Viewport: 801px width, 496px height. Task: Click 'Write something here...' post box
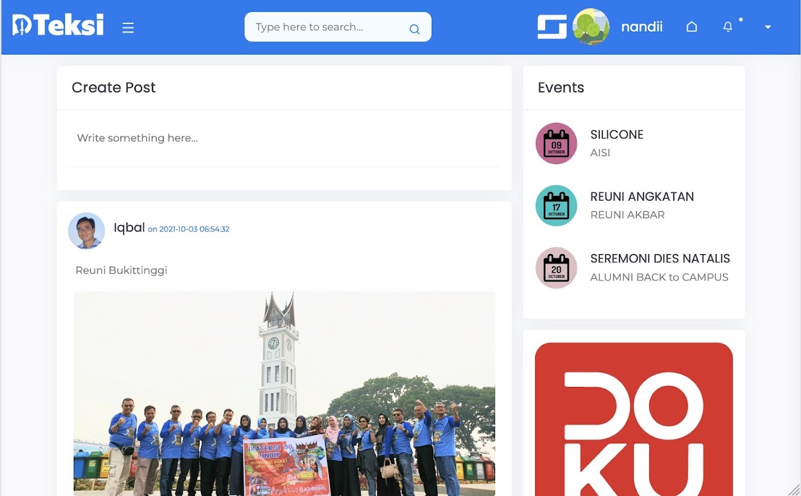pyautogui.click(x=284, y=138)
